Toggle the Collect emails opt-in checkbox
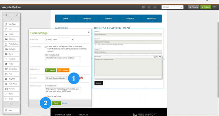 point(46,47)
